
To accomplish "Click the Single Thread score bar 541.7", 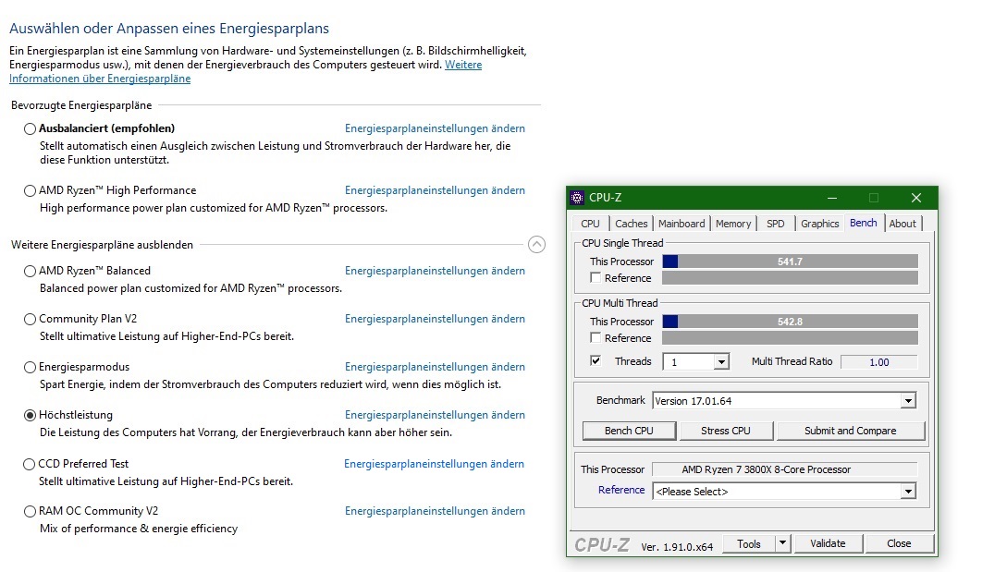I will pos(790,262).
